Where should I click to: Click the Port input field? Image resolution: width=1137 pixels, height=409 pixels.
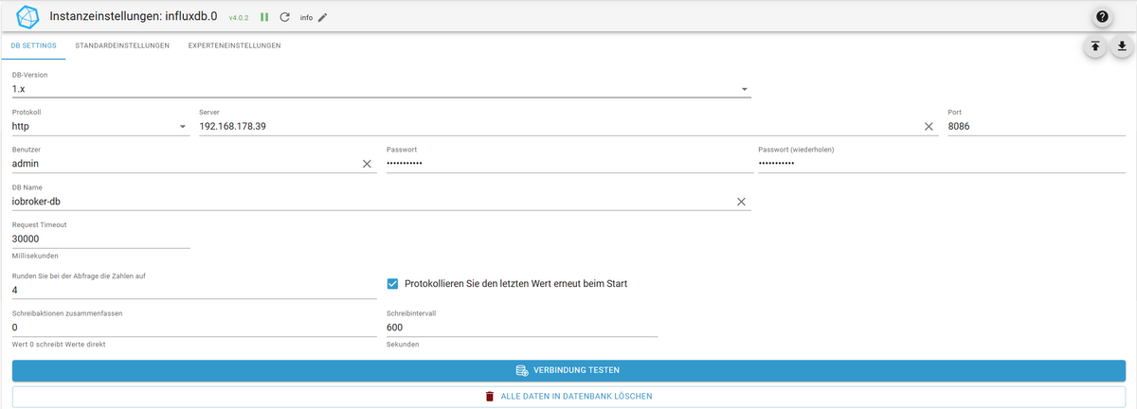1037,126
